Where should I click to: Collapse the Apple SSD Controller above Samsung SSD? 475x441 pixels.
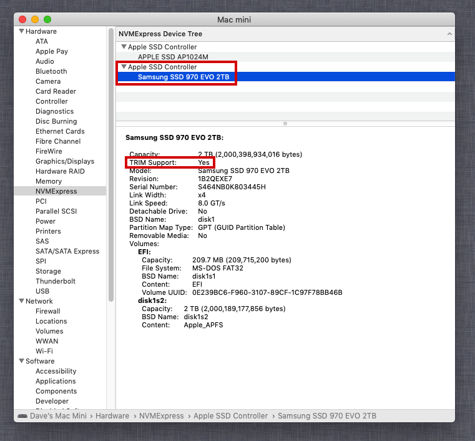(124, 67)
